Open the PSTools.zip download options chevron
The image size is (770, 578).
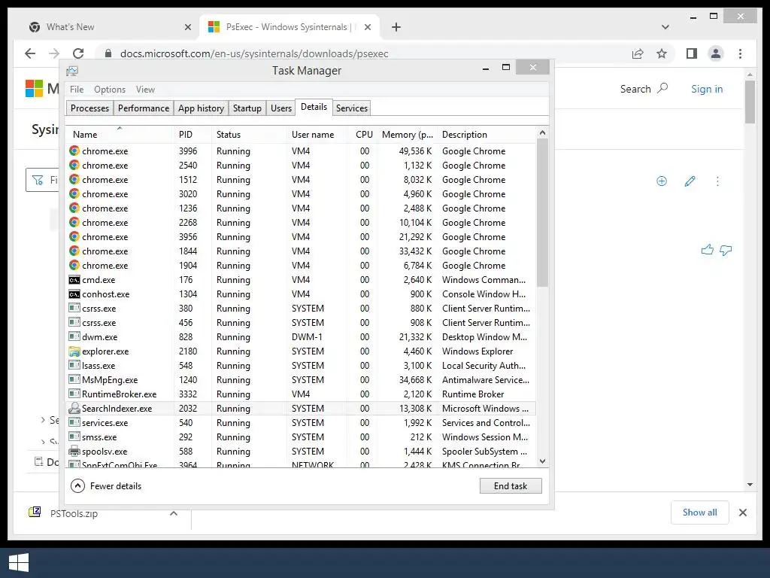coord(174,513)
